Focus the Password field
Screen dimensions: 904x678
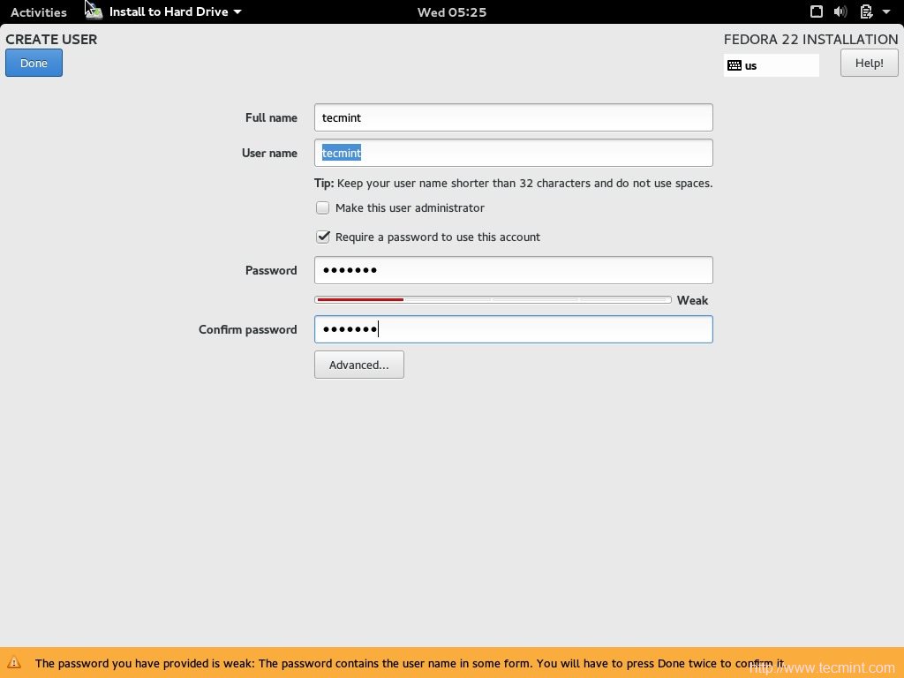pyautogui.click(x=513, y=270)
